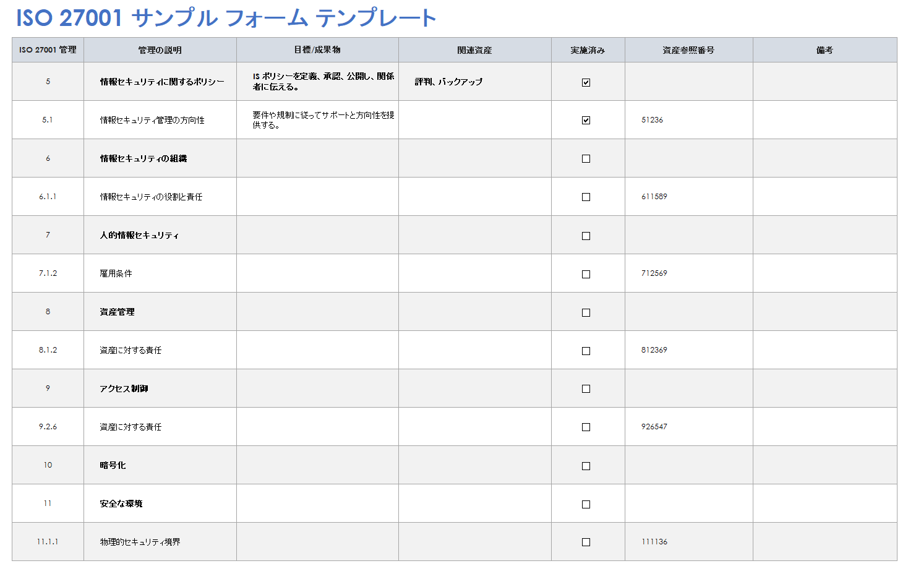Click the 情報セキュリティの組織 cell
The width and height of the screenshot is (908, 566).
coord(160,158)
